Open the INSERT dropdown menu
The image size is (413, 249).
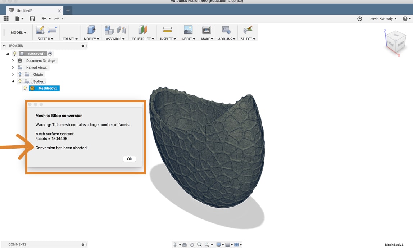(188, 39)
